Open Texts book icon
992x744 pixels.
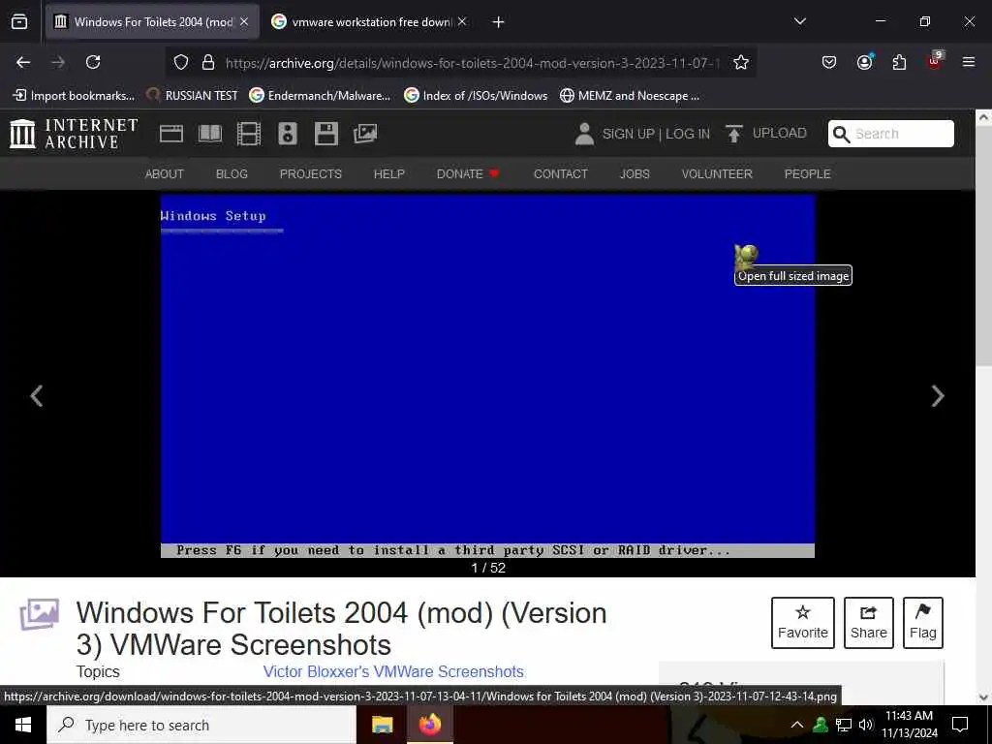pyautogui.click(x=210, y=134)
